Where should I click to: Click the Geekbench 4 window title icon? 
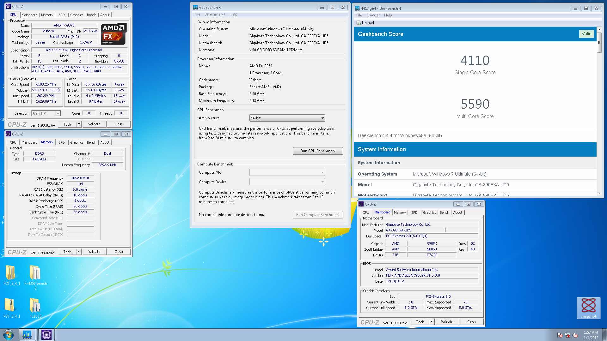point(195,7)
